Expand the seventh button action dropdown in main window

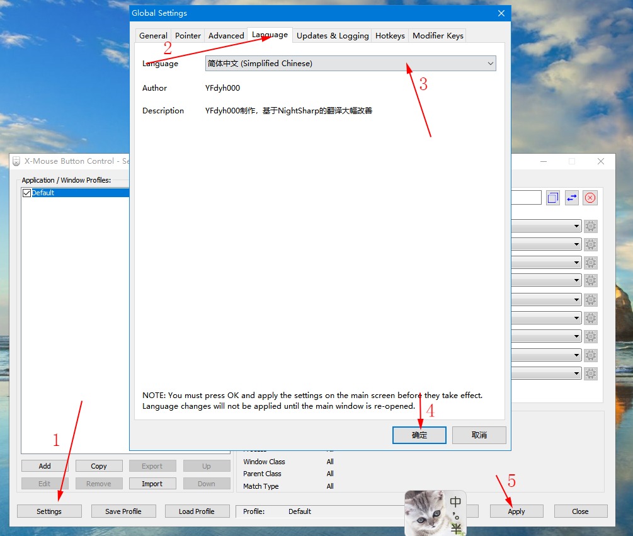(x=546, y=336)
